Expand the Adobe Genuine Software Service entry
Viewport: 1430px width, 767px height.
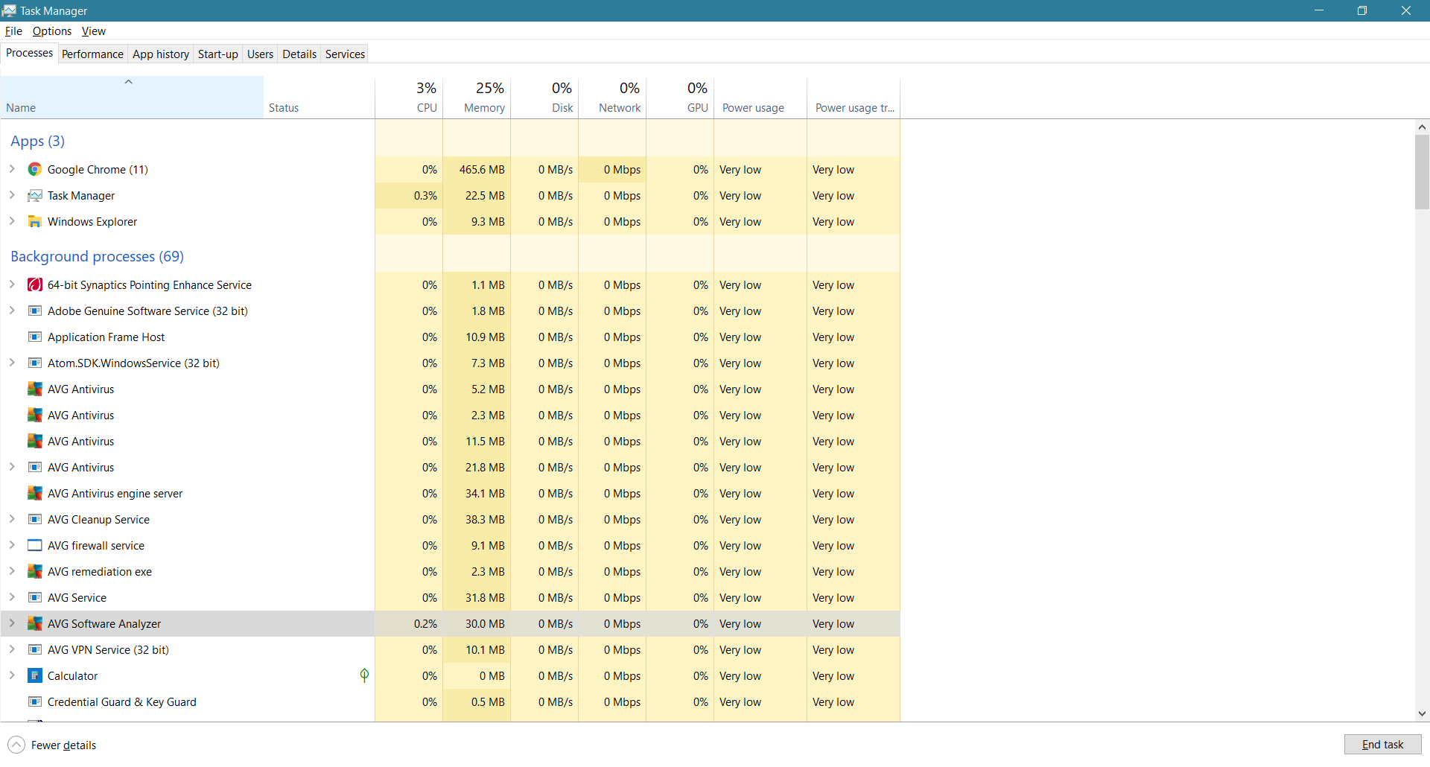[12, 311]
